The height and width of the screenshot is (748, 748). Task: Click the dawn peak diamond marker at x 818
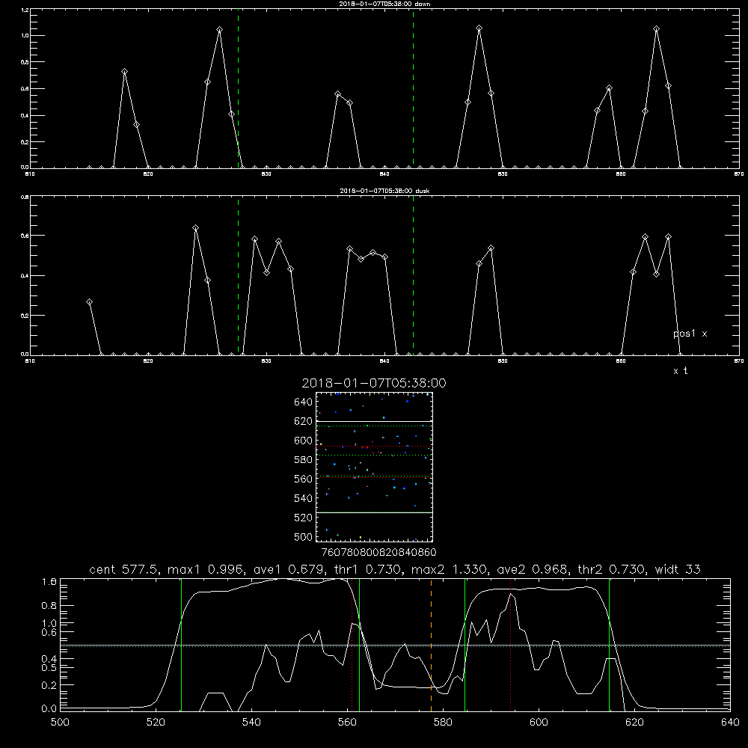pyautogui.click(x=124, y=72)
